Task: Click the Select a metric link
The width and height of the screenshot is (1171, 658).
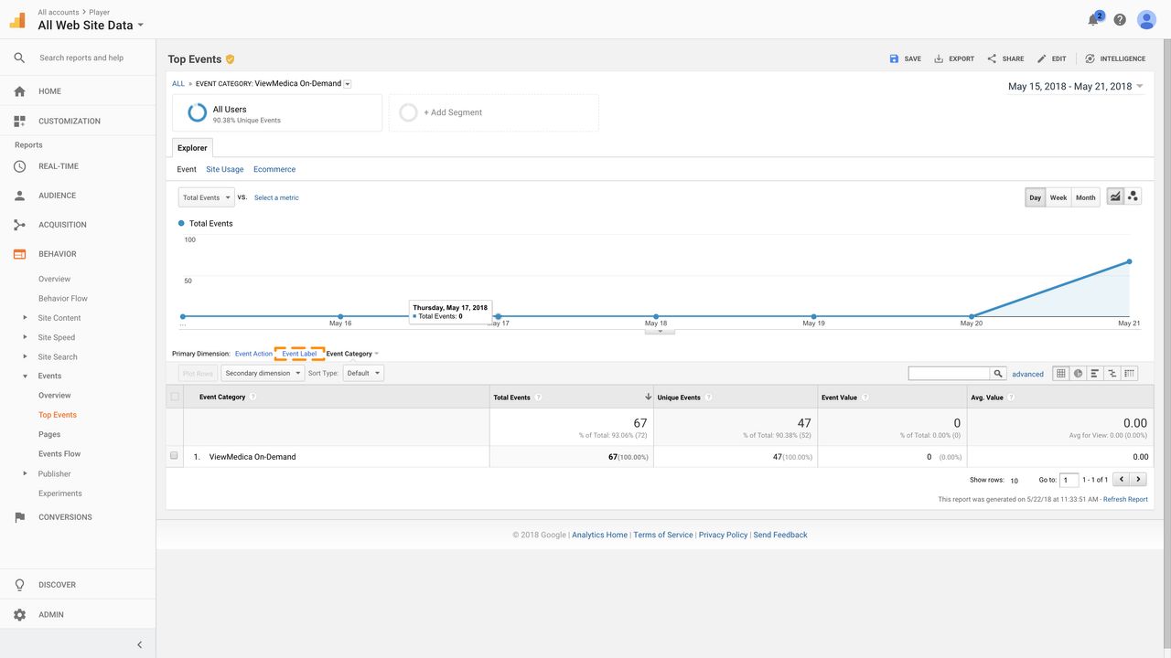Action: [x=276, y=197]
